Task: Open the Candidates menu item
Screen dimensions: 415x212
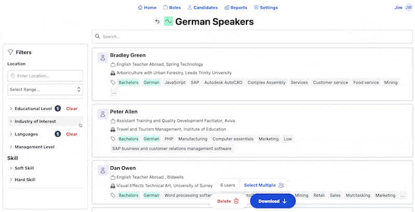Action: (x=203, y=7)
